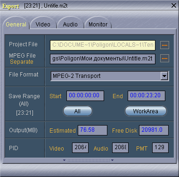Close the Export dialog
Screen dimensions: 179x177
(174, 6)
